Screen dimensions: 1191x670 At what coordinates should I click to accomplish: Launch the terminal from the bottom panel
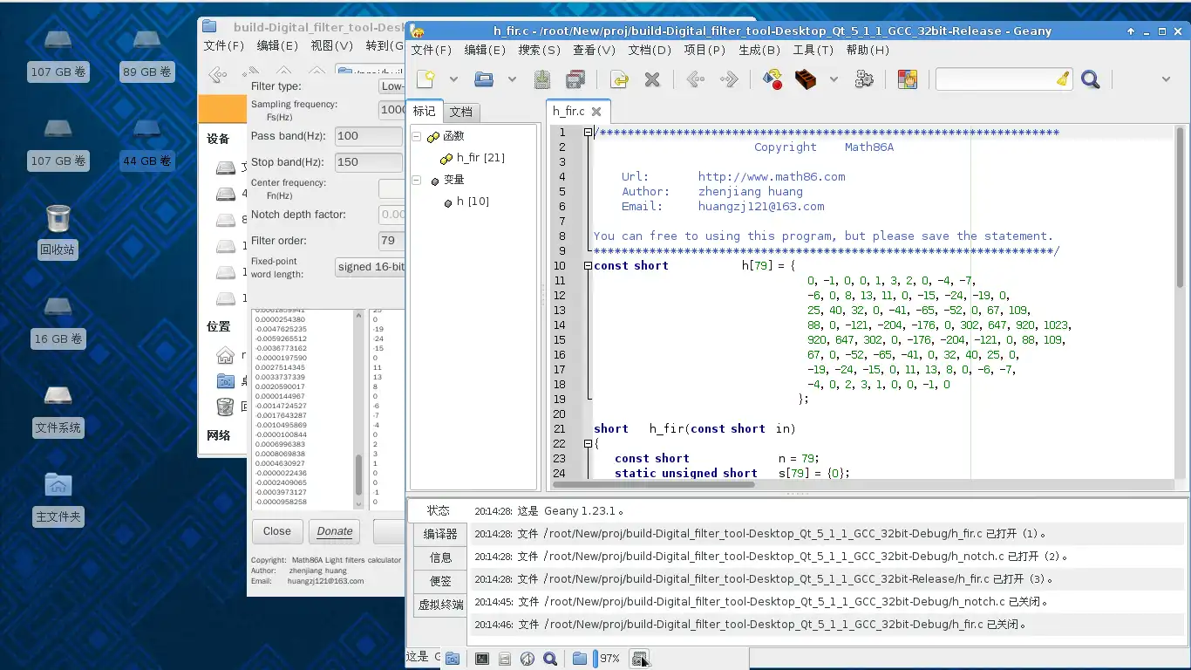click(482, 659)
